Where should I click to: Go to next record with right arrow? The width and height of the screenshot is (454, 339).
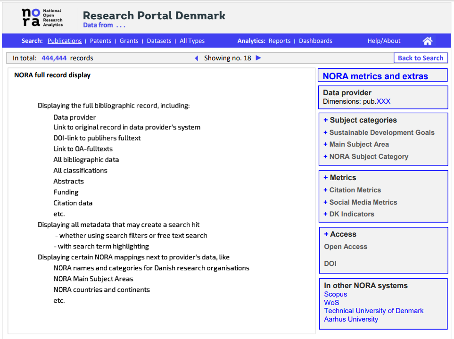point(258,58)
